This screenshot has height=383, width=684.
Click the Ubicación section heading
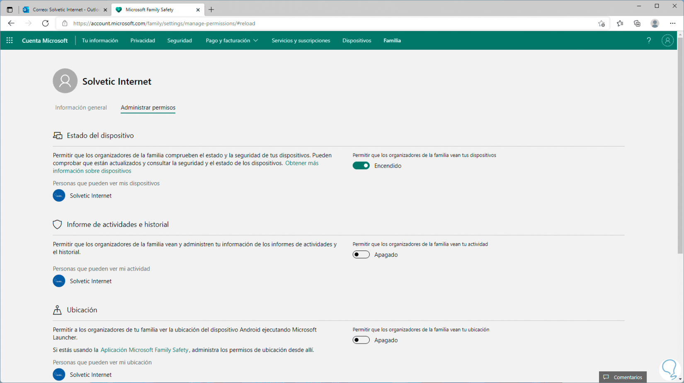tap(82, 310)
